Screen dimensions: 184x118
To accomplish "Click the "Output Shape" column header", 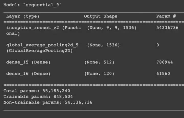I will point(100,16).
